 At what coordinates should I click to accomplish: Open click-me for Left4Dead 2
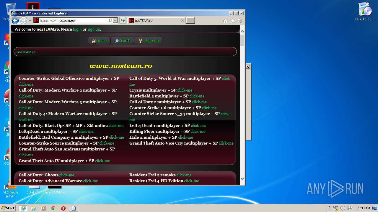[86, 131]
